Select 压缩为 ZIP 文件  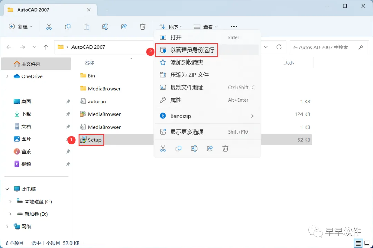207,75
